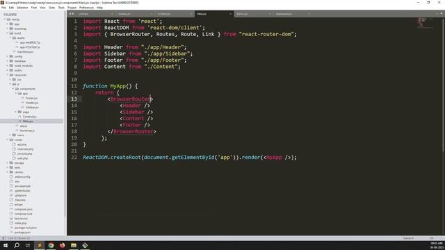Open the Selection menu
Screen dimensions: 445x250
pos(22,8)
